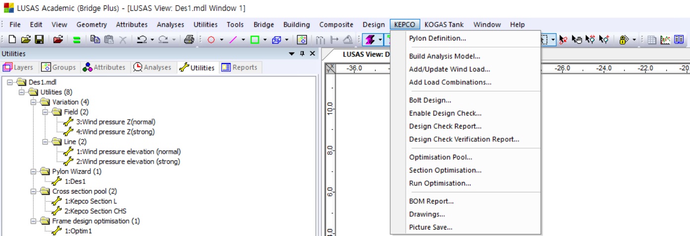Pin the Utilities panel with the pushpin
The height and width of the screenshot is (236, 690).
302,54
